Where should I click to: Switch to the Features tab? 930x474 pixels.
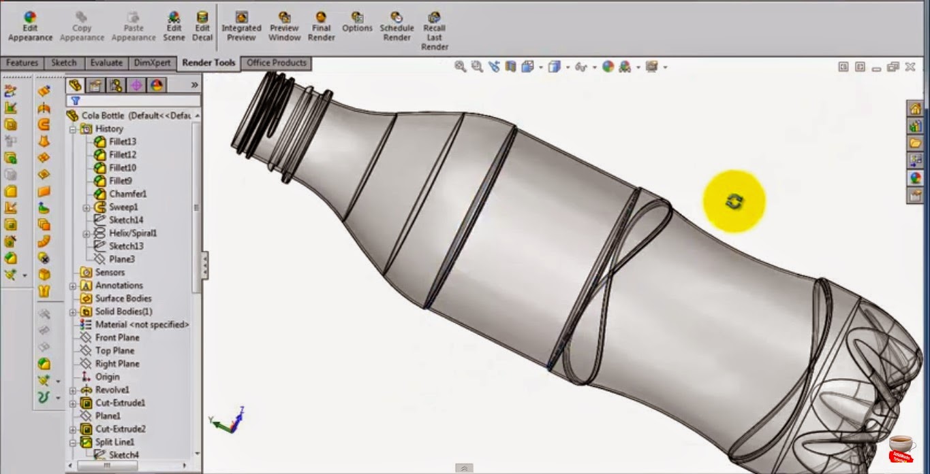(22, 63)
